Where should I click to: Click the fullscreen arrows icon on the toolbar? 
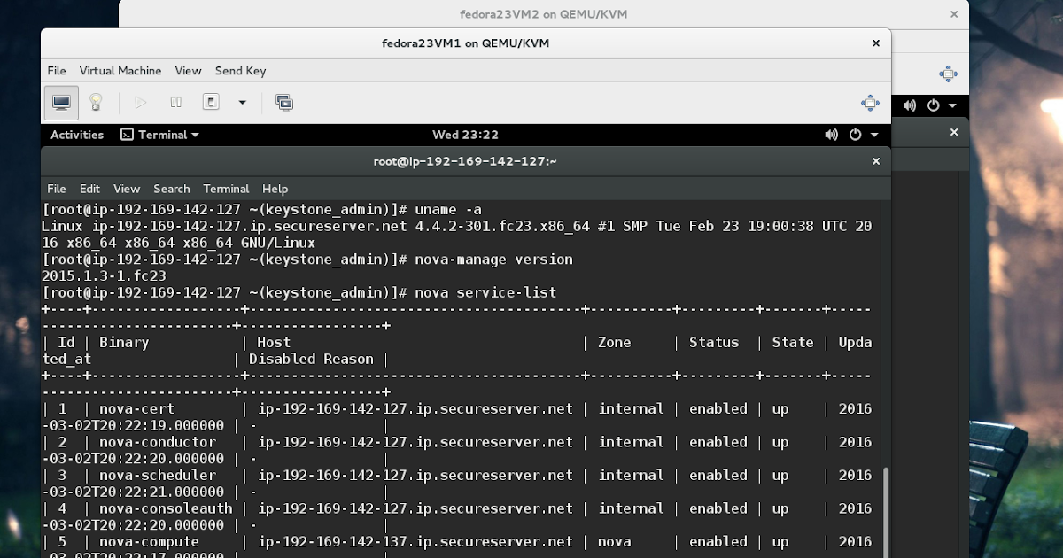pos(870,103)
